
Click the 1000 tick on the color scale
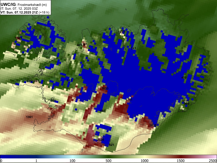(144, 161)
